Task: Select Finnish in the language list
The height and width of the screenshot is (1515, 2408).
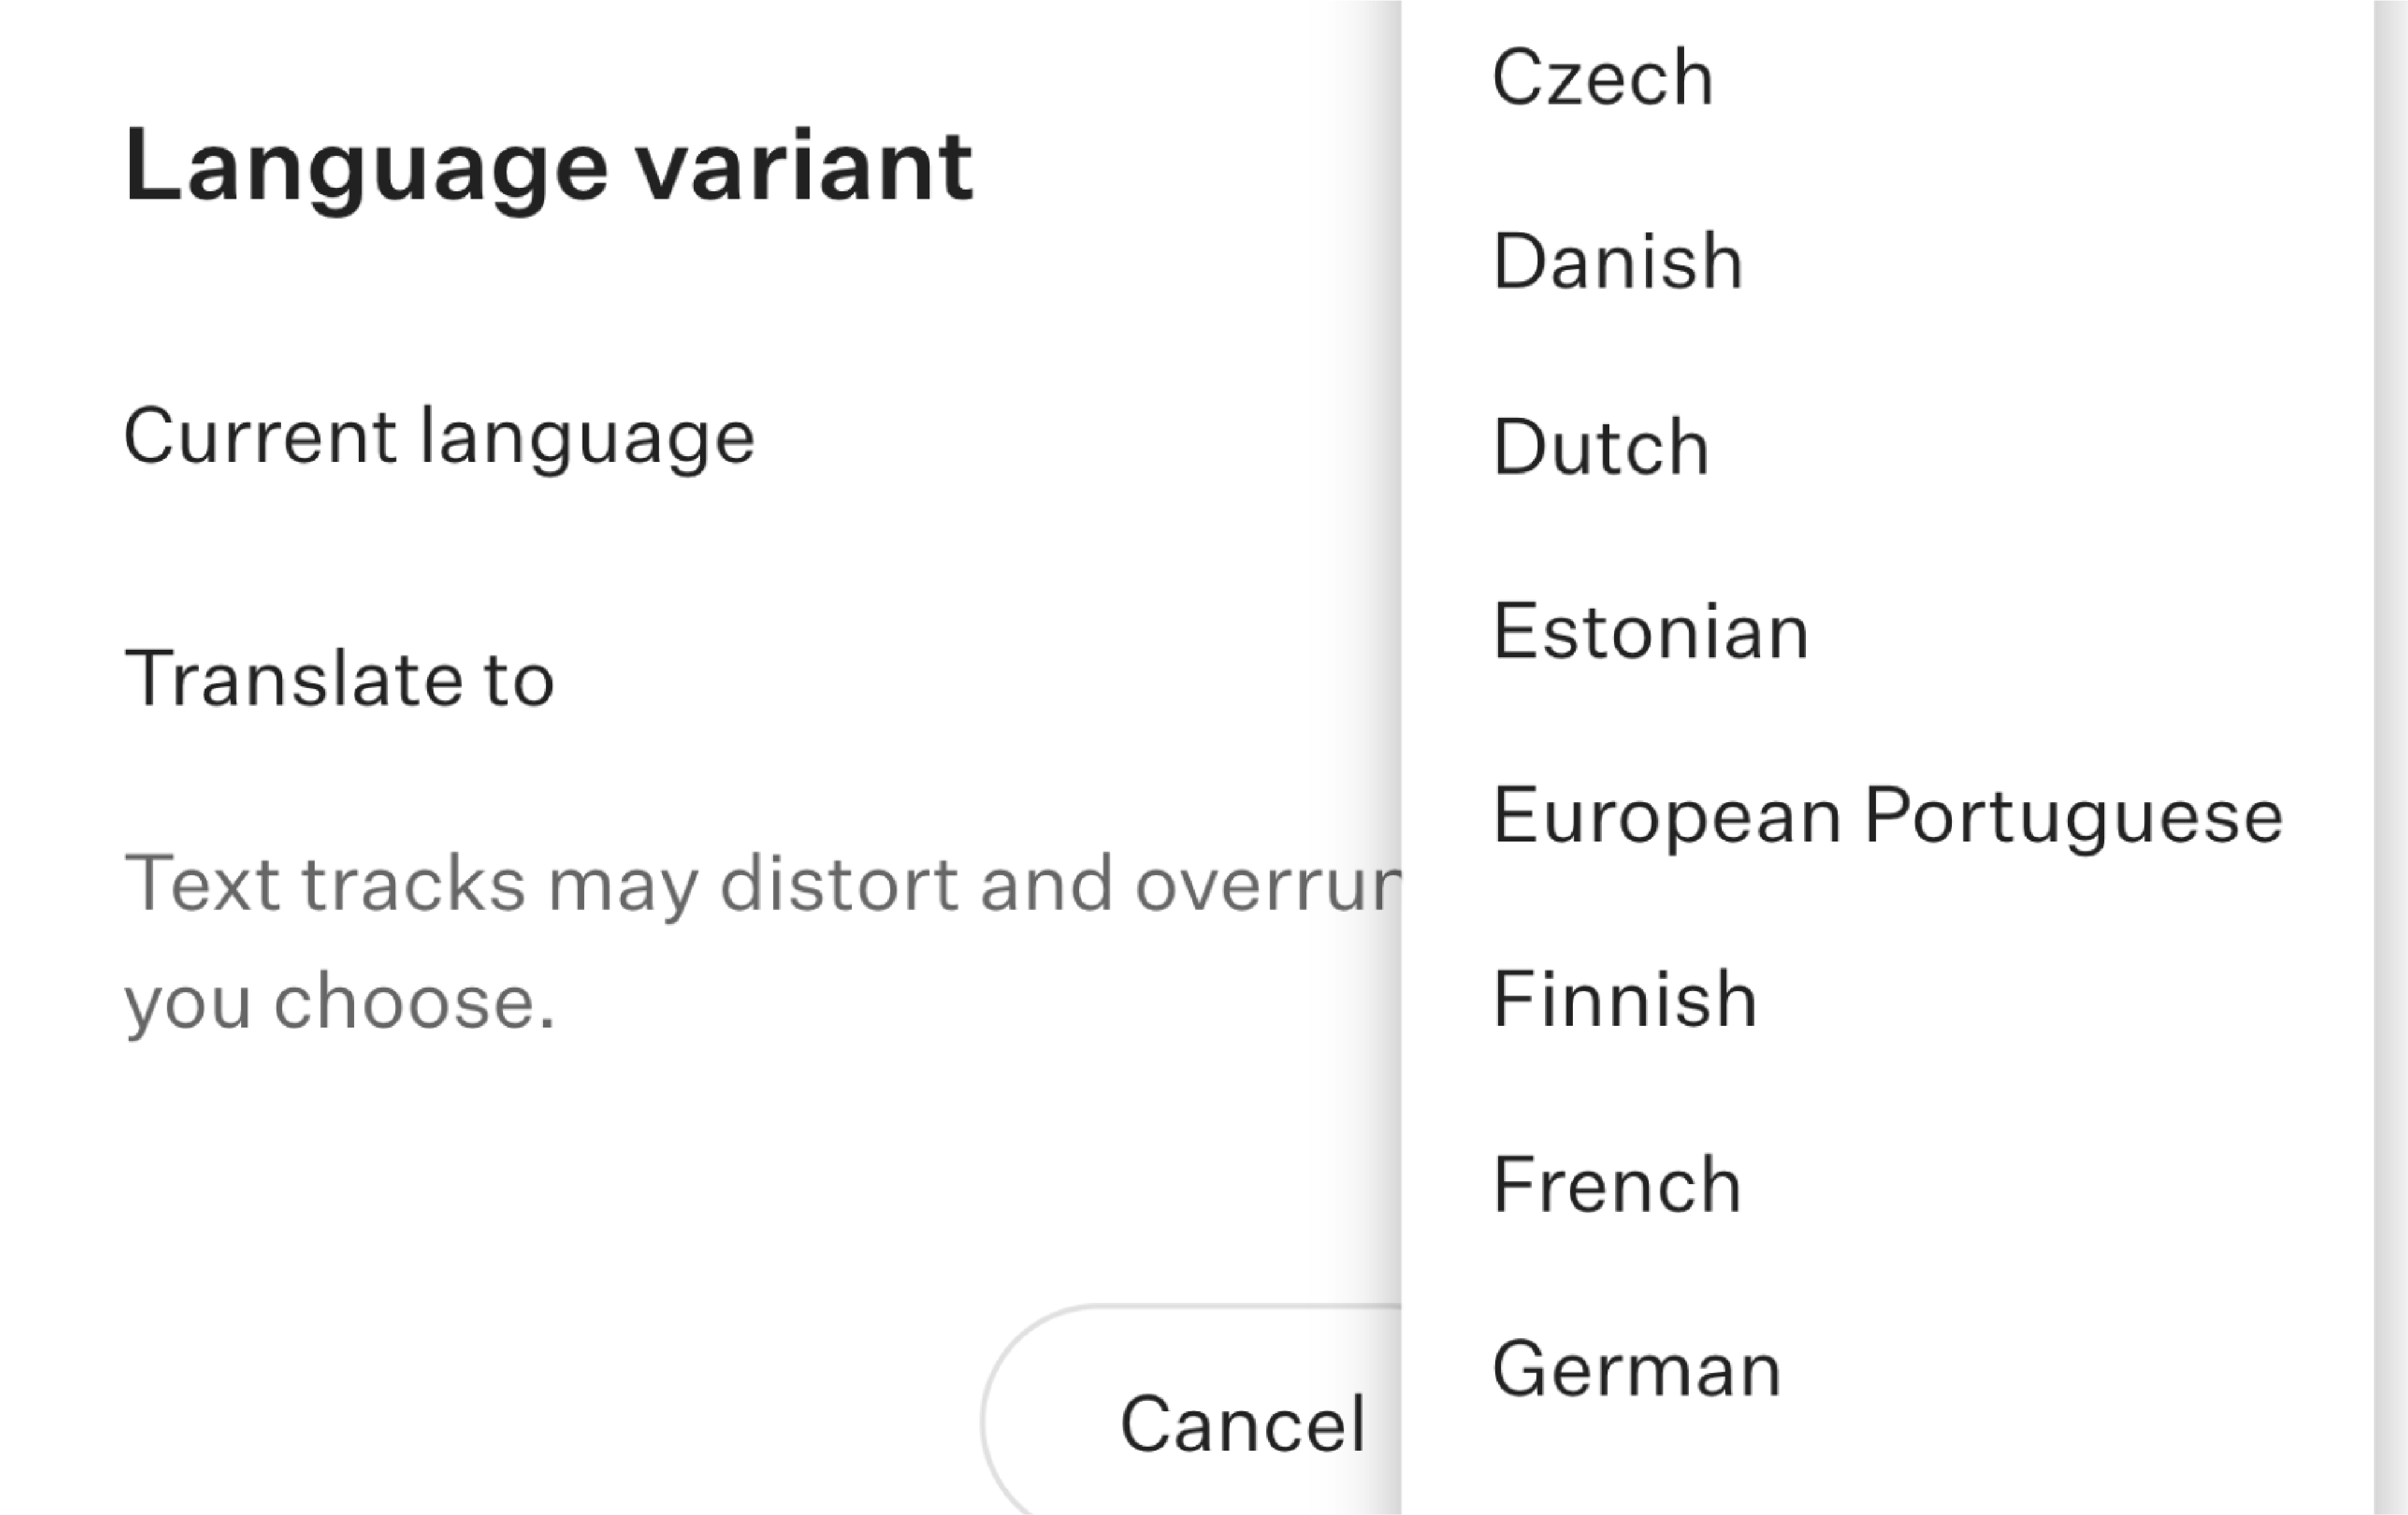Action: pos(1887,1000)
